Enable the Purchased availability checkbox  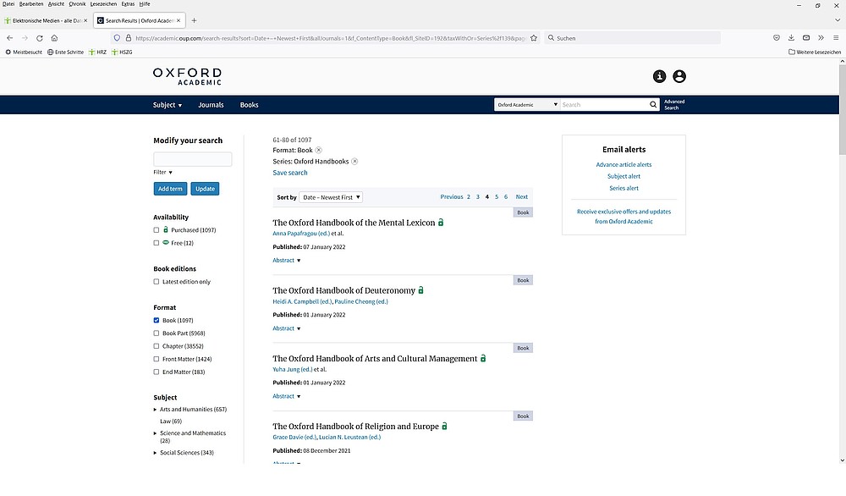(x=157, y=230)
